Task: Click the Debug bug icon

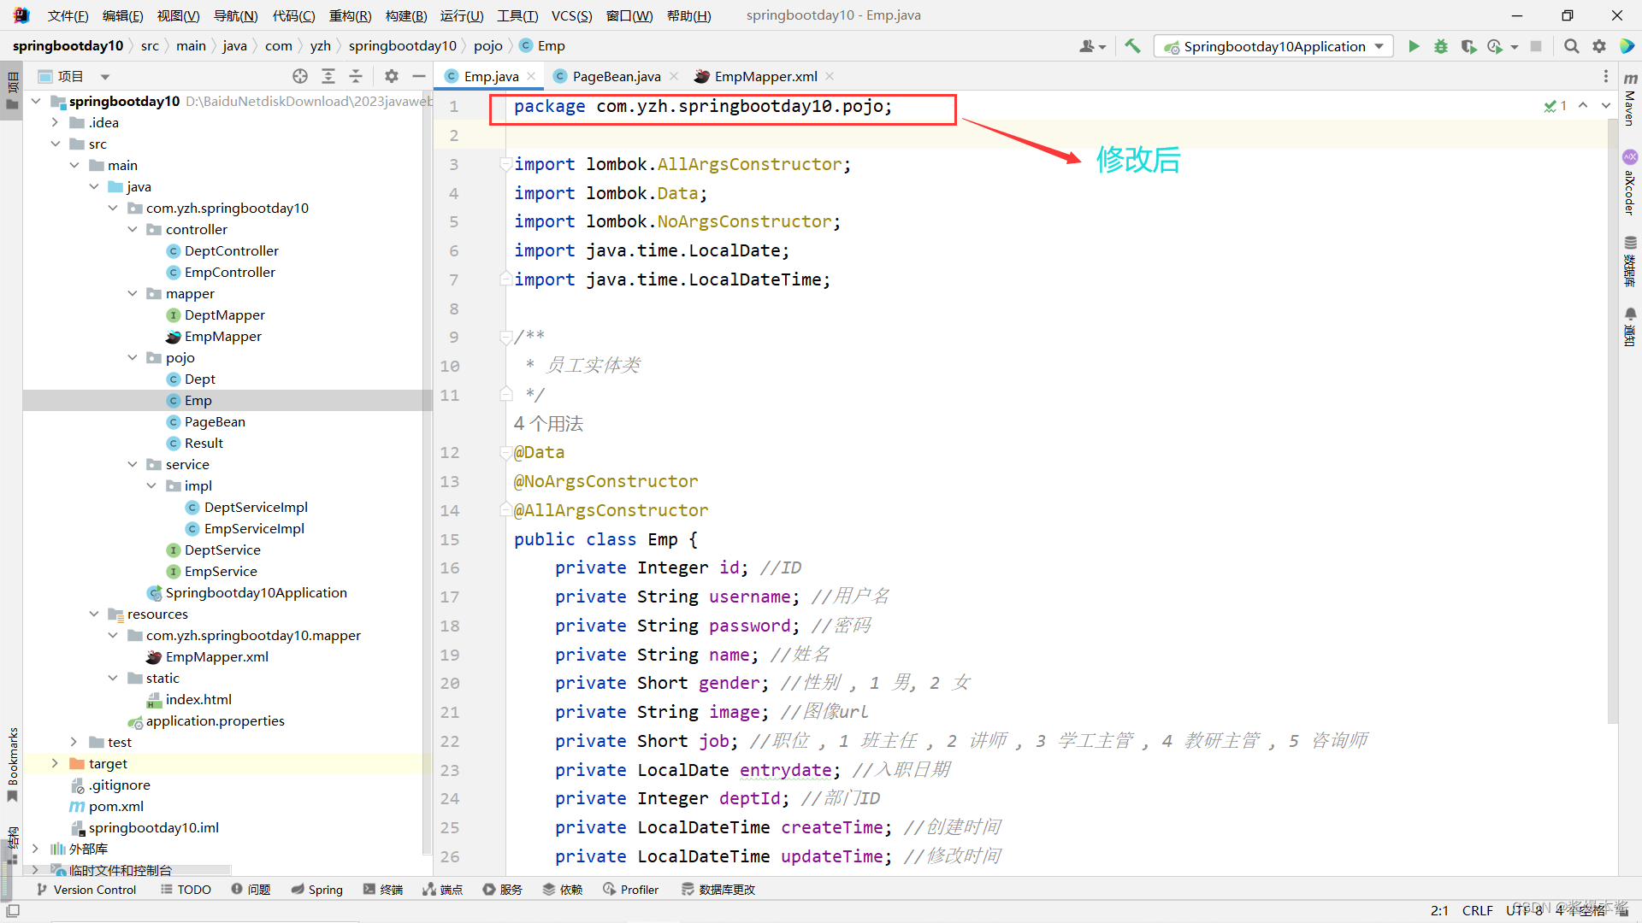Action: coord(1441,46)
